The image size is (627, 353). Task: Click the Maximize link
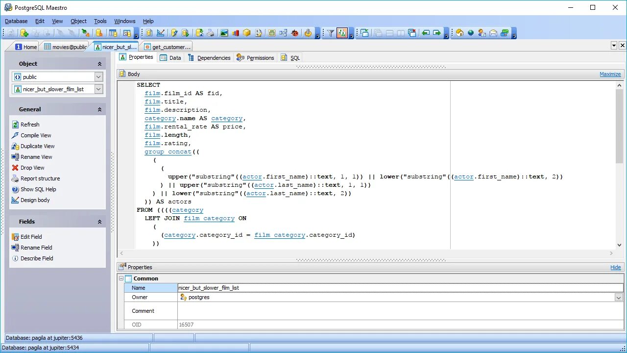[x=610, y=74]
